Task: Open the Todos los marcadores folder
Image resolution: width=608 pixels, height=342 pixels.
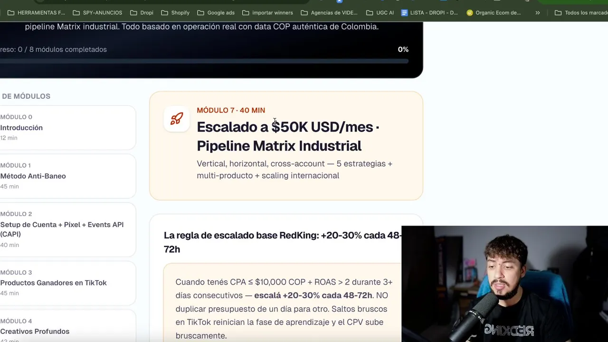Action: 581,13
